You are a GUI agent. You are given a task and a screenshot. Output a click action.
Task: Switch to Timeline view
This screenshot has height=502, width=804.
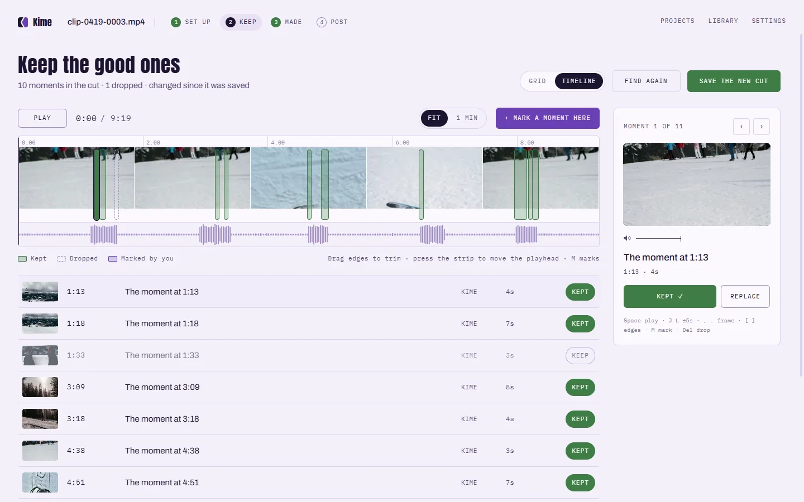click(579, 81)
